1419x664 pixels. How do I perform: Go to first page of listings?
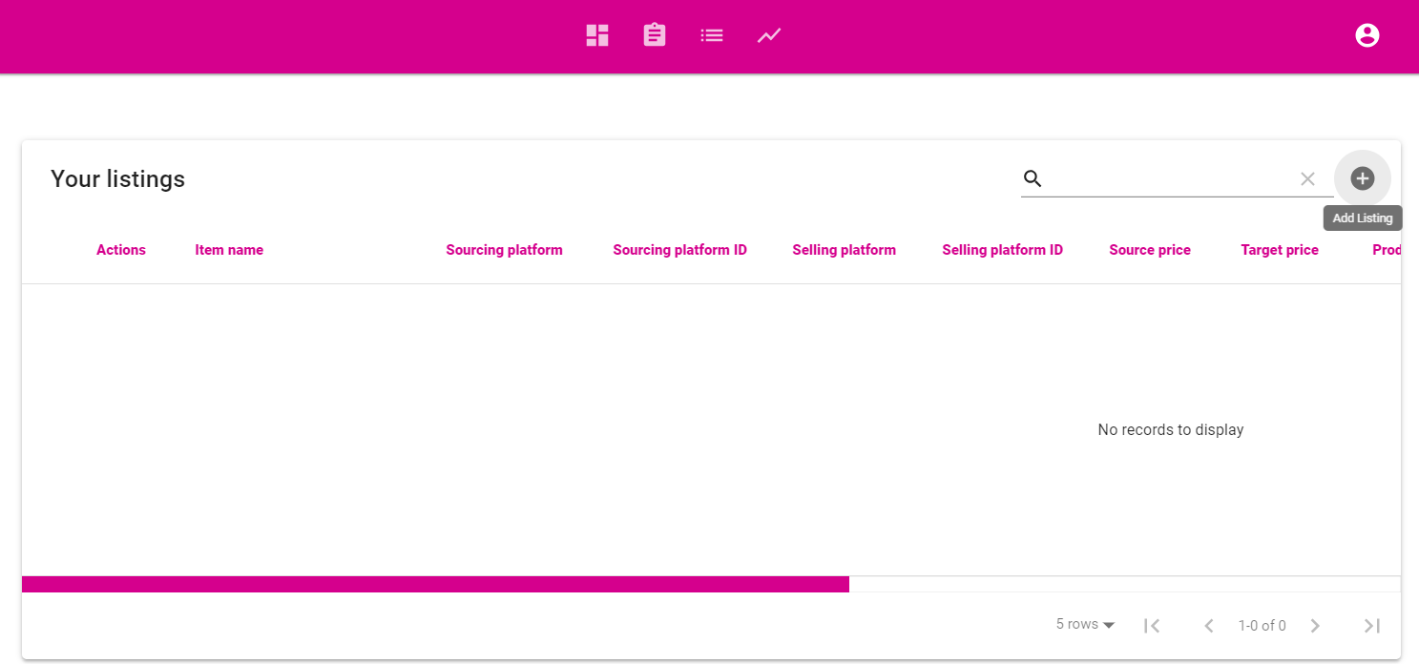click(x=1152, y=626)
